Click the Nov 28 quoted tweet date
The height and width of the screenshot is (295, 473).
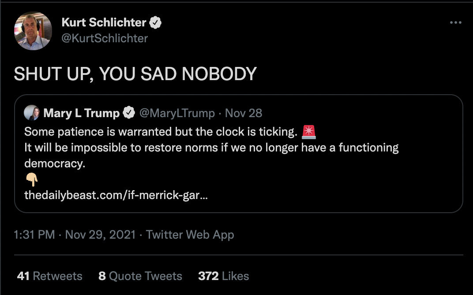[x=244, y=113]
